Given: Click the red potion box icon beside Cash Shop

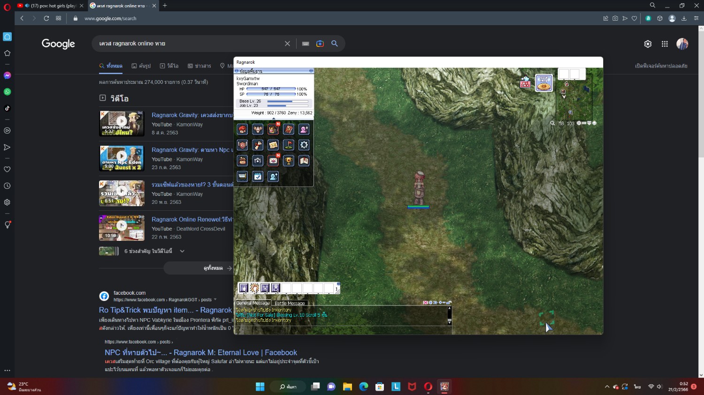Looking at the screenshot, I should coord(525,83).
